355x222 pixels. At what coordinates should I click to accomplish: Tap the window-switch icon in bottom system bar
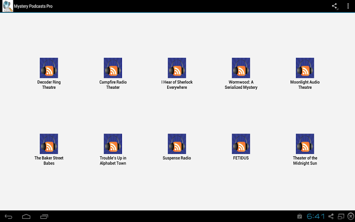(341, 216)
